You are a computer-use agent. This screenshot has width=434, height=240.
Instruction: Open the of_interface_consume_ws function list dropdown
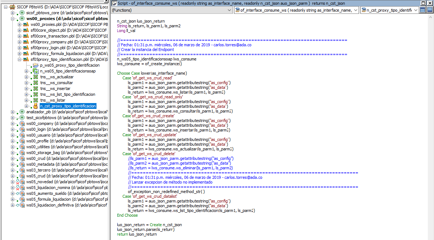tap(356, 10)
